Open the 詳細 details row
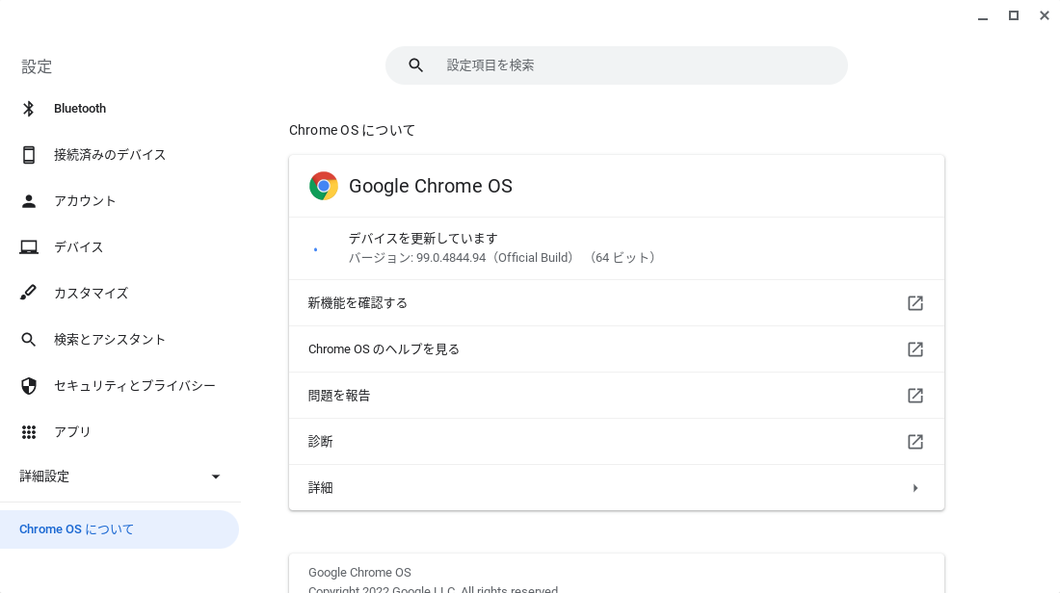The image size is (1060, 593). 617,488
